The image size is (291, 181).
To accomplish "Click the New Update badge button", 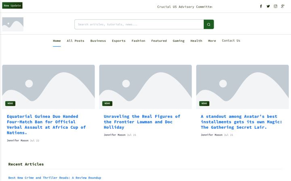I will [12, 6].
